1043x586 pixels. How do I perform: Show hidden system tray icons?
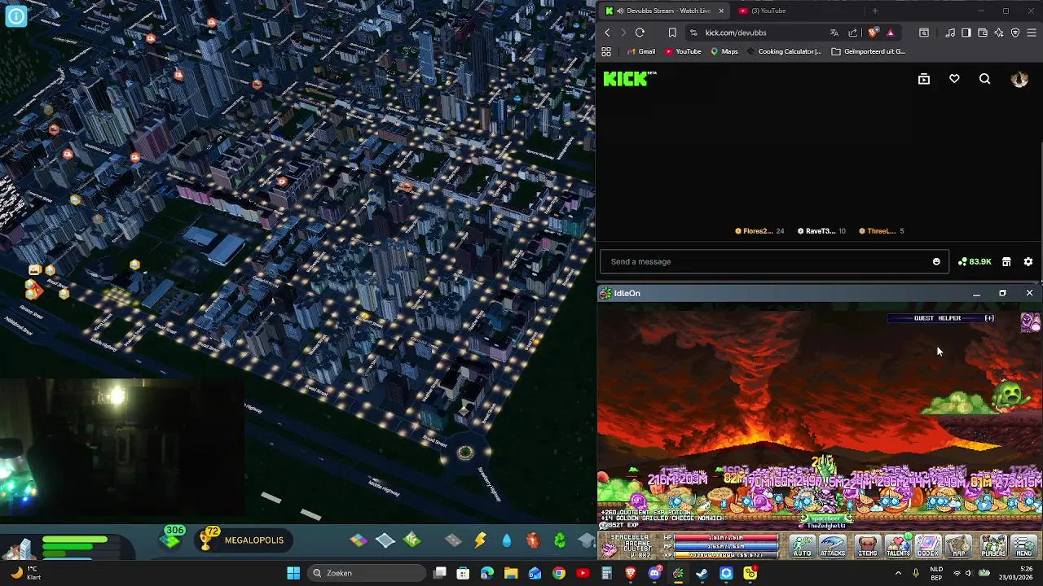point(898,573)
